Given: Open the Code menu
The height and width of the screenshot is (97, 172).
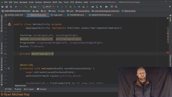Looking at the screenshot, I should click(x=31, y=2).
